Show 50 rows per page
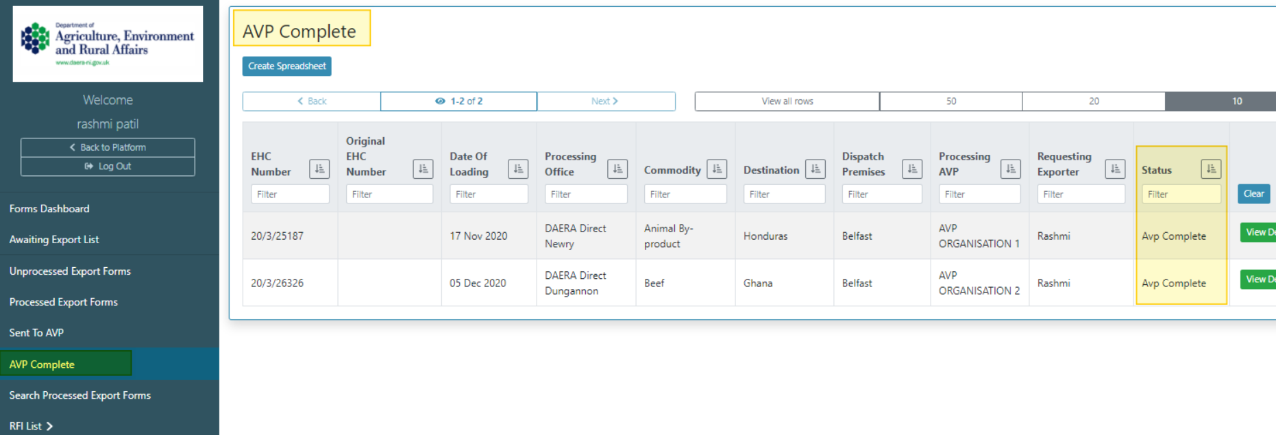The width and height of the screenshot is (1276, 435). click(x=951, y=101)
